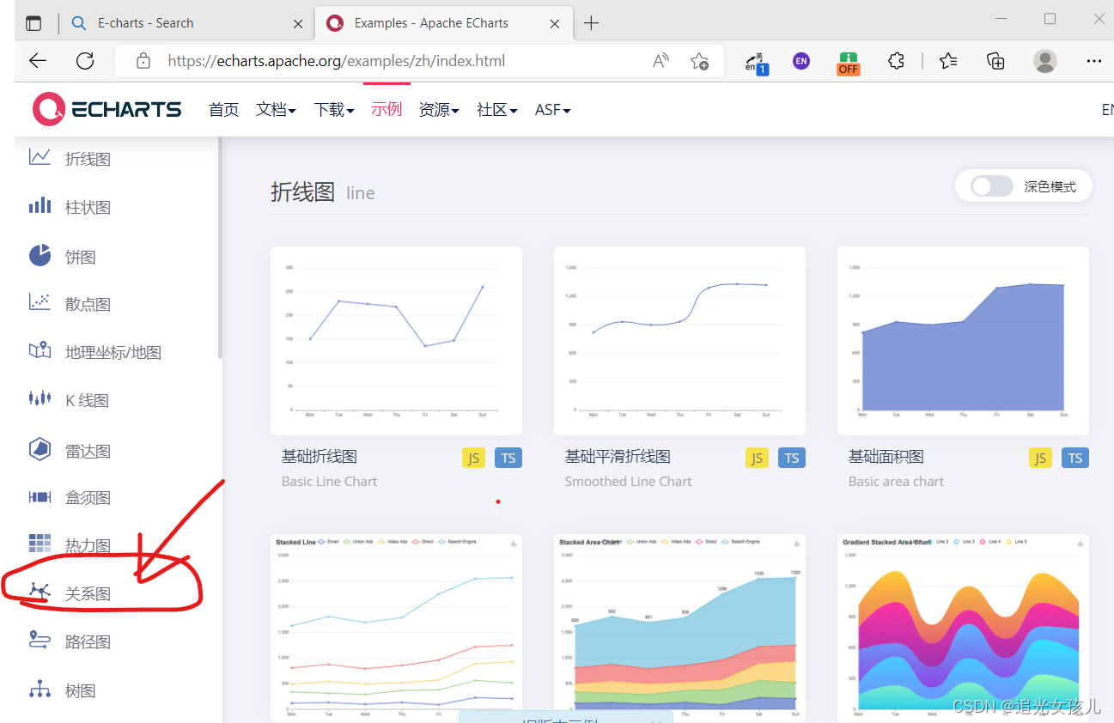View site information lock icon
The height and width of the screenshot is (723, 1114).
tap(143, 61)
